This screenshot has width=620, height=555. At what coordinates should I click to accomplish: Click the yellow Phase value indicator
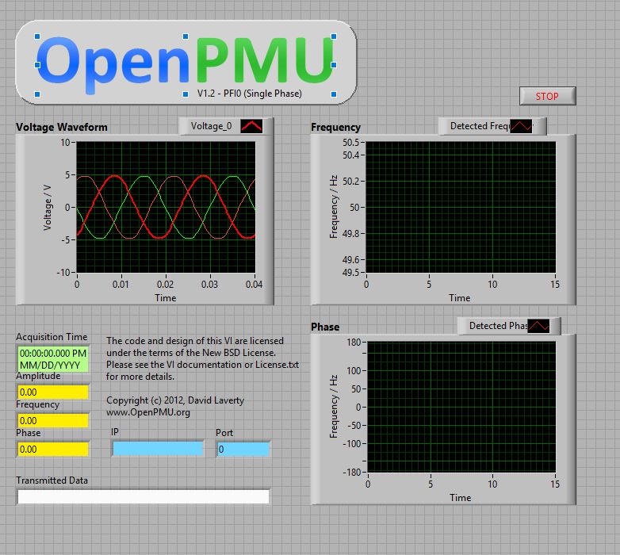53,449
